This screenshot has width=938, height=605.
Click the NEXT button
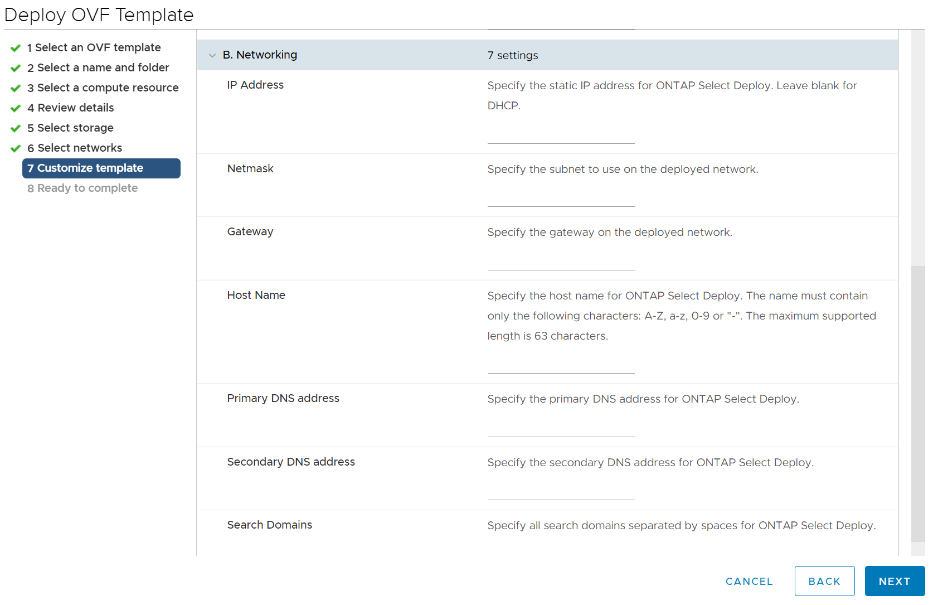coord(895,581)
